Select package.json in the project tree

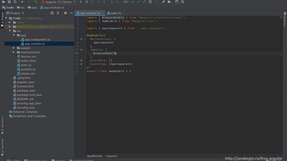26,90
